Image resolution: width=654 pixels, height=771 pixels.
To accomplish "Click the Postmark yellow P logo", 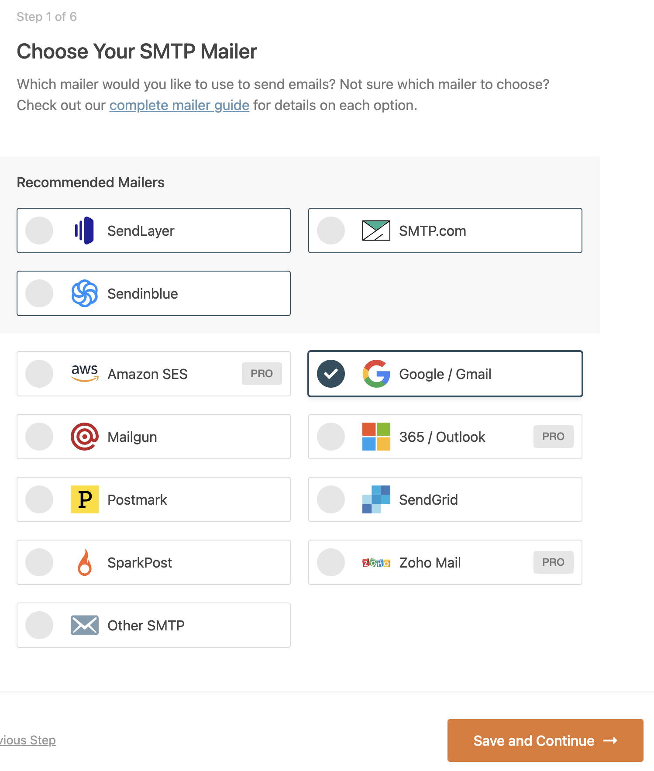I will pos(85,499).
